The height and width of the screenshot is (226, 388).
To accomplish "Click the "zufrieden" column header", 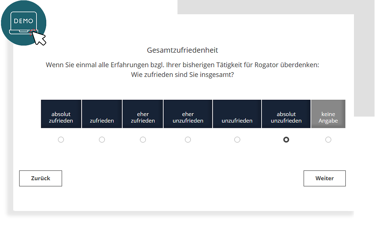I will coord(102,114).
